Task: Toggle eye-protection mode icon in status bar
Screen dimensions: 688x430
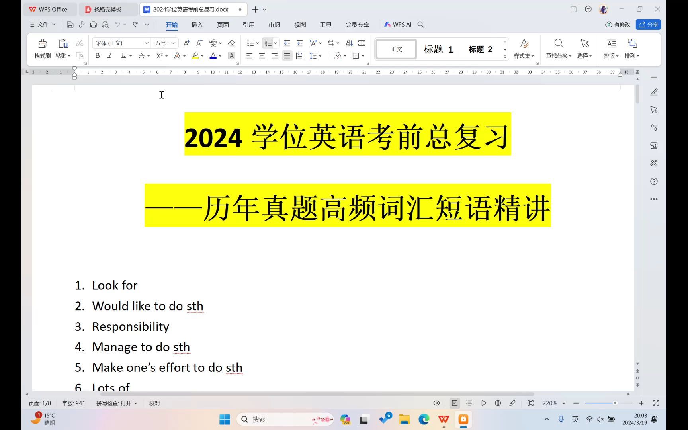Action: (436, 403)
